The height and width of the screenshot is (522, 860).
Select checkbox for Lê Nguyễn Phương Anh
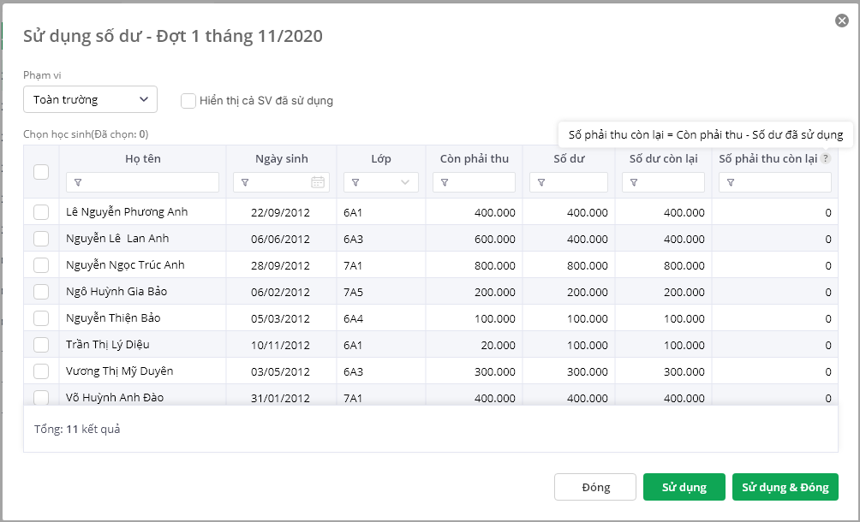41,211
